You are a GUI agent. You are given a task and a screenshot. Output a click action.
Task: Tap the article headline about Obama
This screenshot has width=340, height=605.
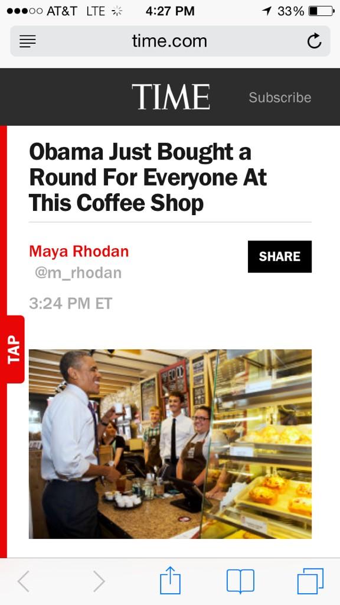click(148, 177)
